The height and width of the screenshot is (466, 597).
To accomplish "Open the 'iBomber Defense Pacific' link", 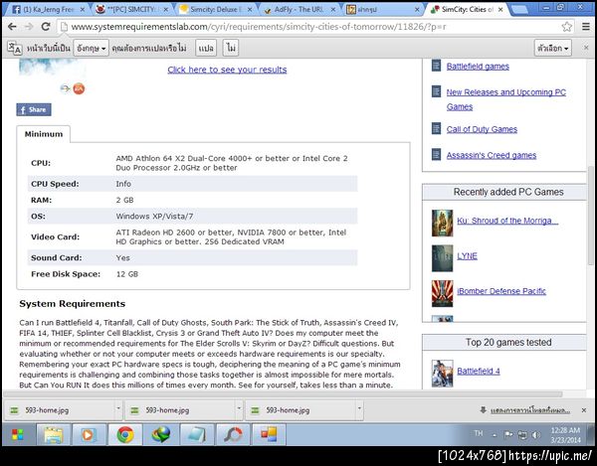I will (x=501, y=291).
